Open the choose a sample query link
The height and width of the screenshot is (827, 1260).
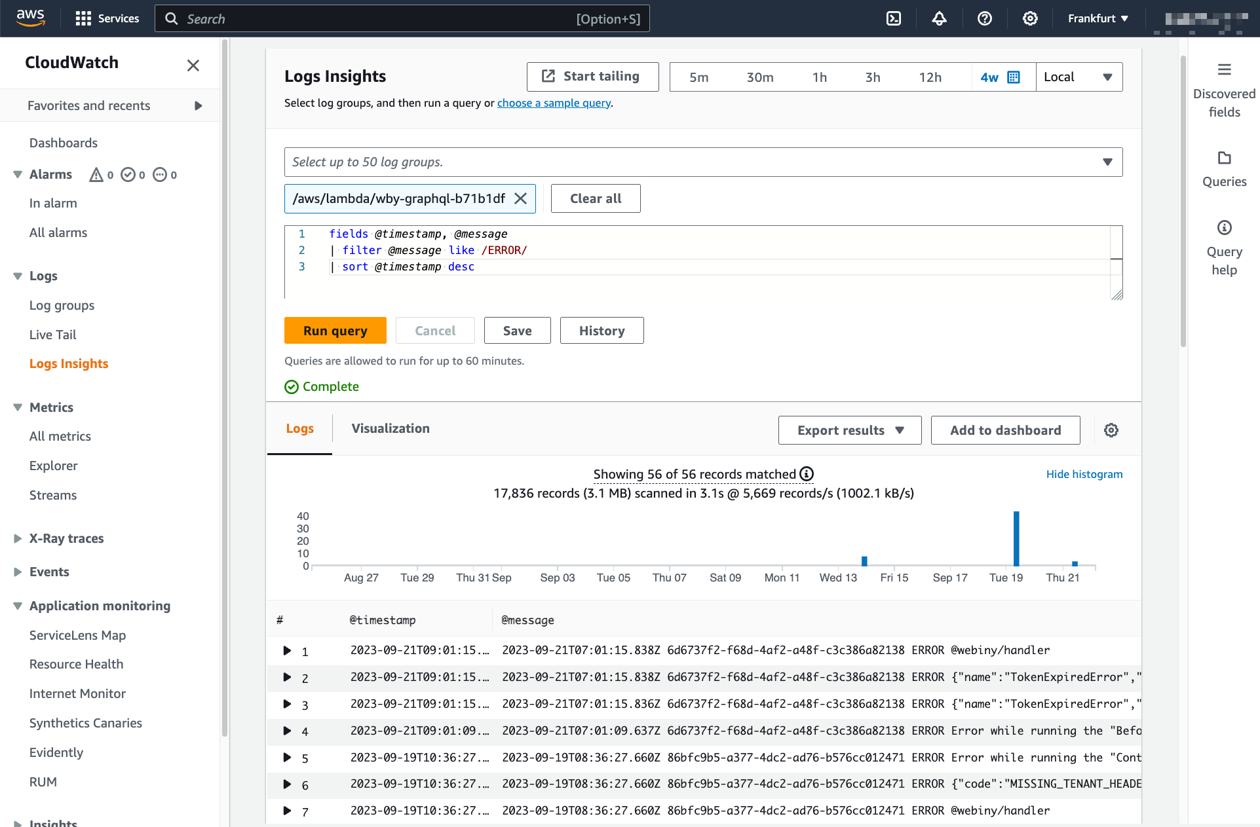click(554, 103)
